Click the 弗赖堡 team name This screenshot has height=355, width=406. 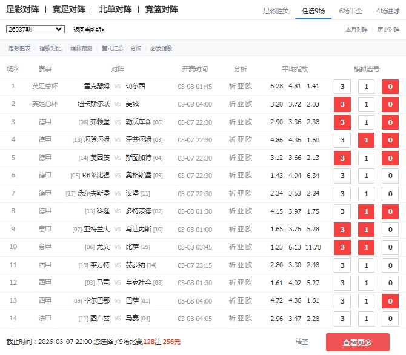[x=100, y=122]
